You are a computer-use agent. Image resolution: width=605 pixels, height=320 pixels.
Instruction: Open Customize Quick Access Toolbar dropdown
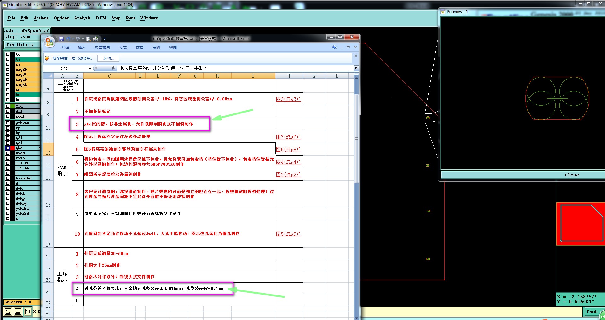tap(105, 39)
